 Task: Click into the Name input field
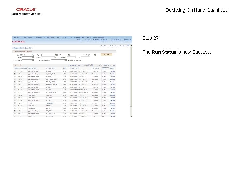(x=48, y=58)
